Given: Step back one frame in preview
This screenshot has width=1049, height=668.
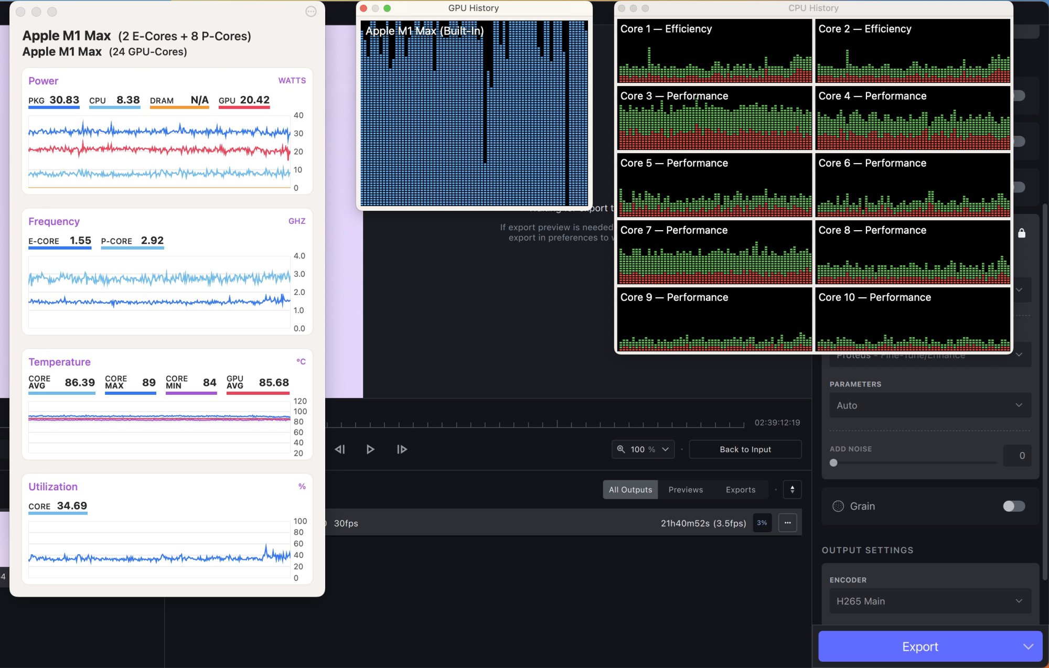Looking at the screenshot, I should click(x=340, y=449).
